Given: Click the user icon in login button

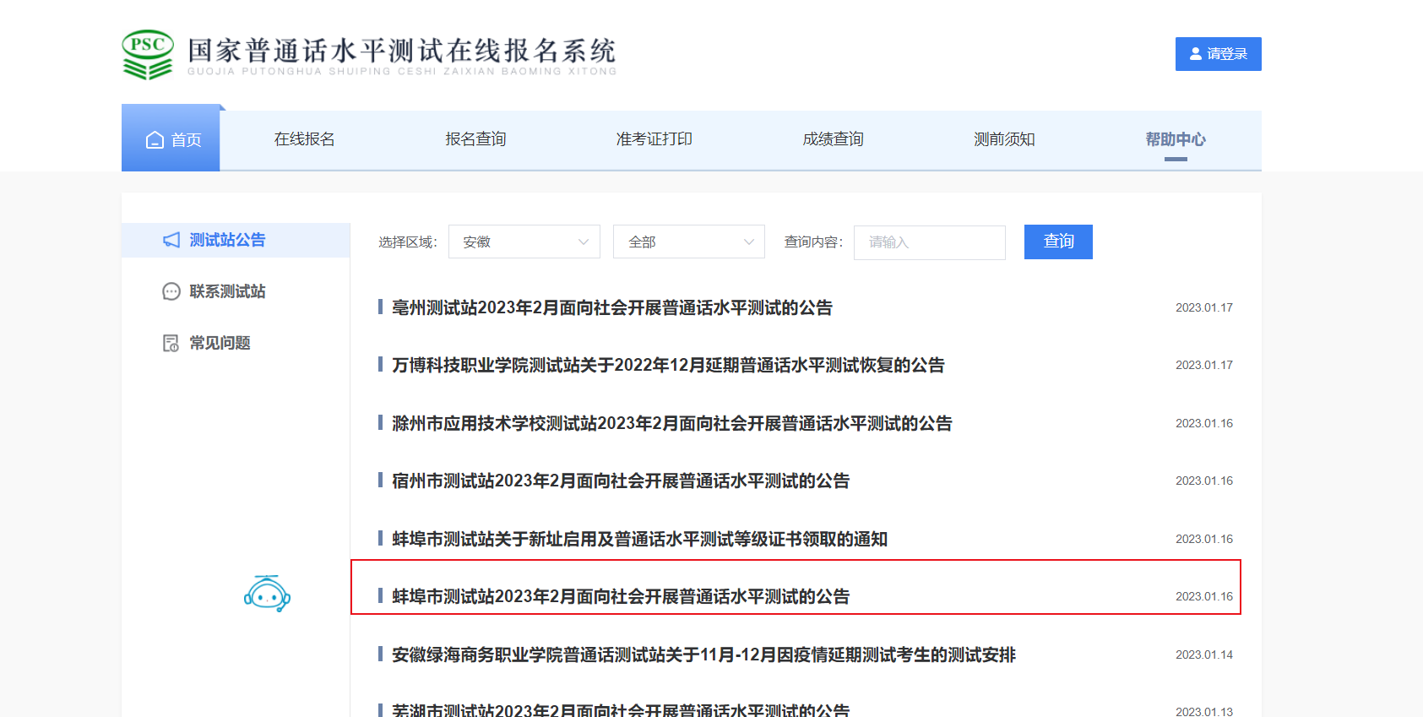Looking at the screenshot, I should (1195, 54).
